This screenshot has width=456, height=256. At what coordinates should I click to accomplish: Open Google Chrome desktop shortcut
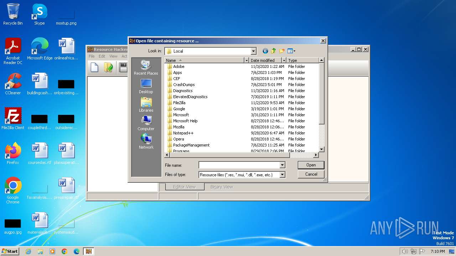pyautogui.click(x=13, y=191)
